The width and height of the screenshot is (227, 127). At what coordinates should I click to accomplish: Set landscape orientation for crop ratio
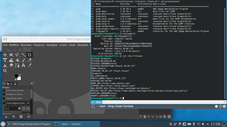[28, 108]
